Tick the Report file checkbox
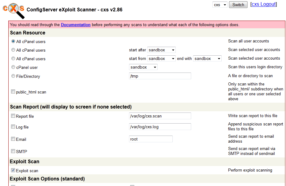Image resolution: width=286 pixels, height=186 pixels. pos(13,116)
